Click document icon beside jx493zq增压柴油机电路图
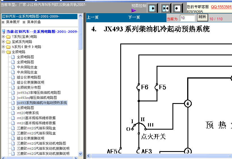The height and width of the screenshot is (159, 232). coord(13,98)
